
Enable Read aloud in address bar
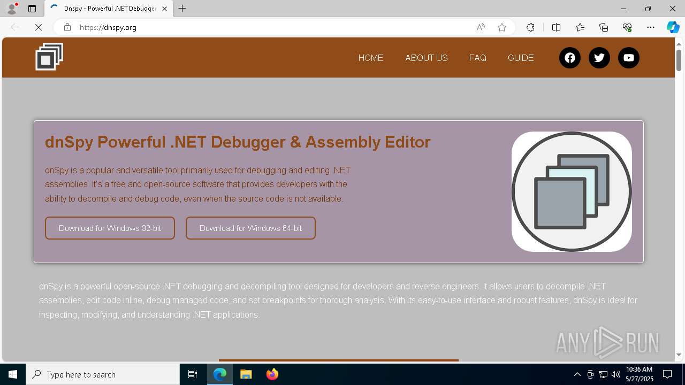(481, 27)
